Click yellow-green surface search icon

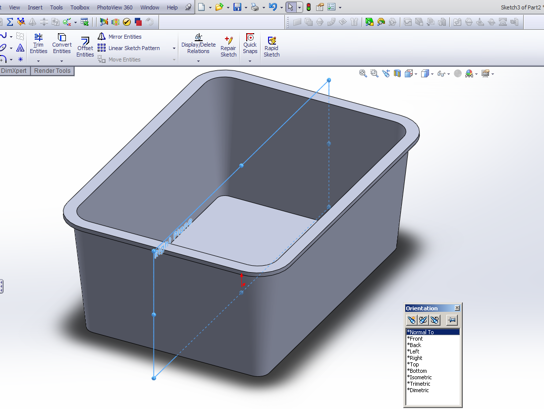[381, 22]
